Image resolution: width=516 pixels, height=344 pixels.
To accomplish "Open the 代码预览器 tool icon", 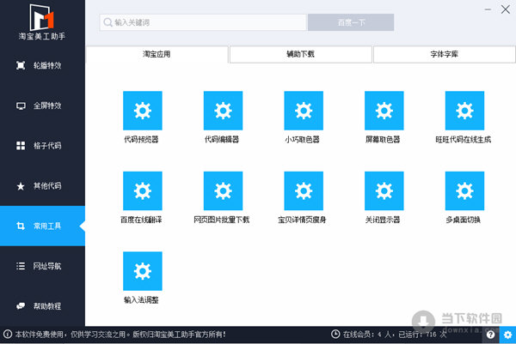I will pyautogui.click(x=142, y=111).
